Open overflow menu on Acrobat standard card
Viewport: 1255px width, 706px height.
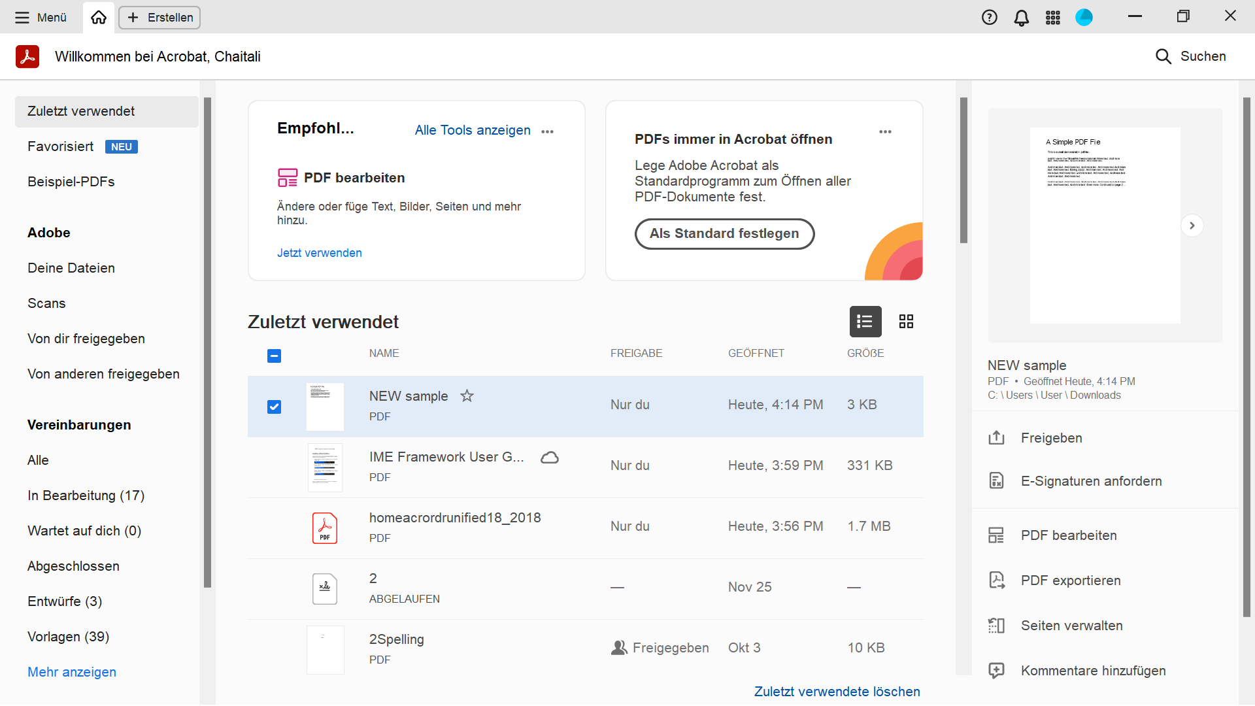[886, 131]
